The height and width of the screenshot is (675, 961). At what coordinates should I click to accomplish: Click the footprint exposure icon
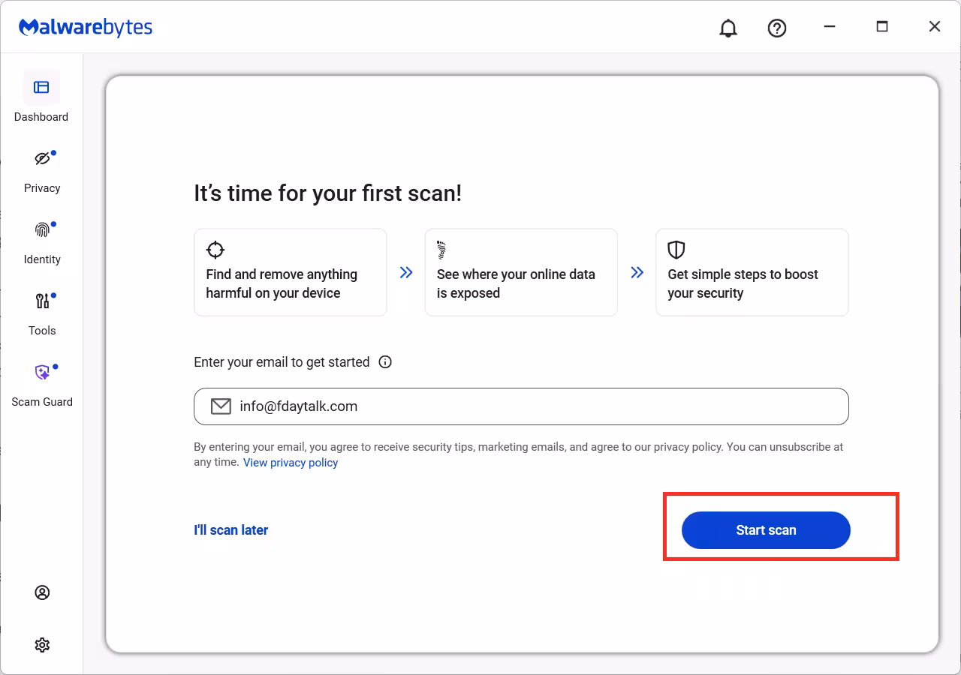click(441, 250)
